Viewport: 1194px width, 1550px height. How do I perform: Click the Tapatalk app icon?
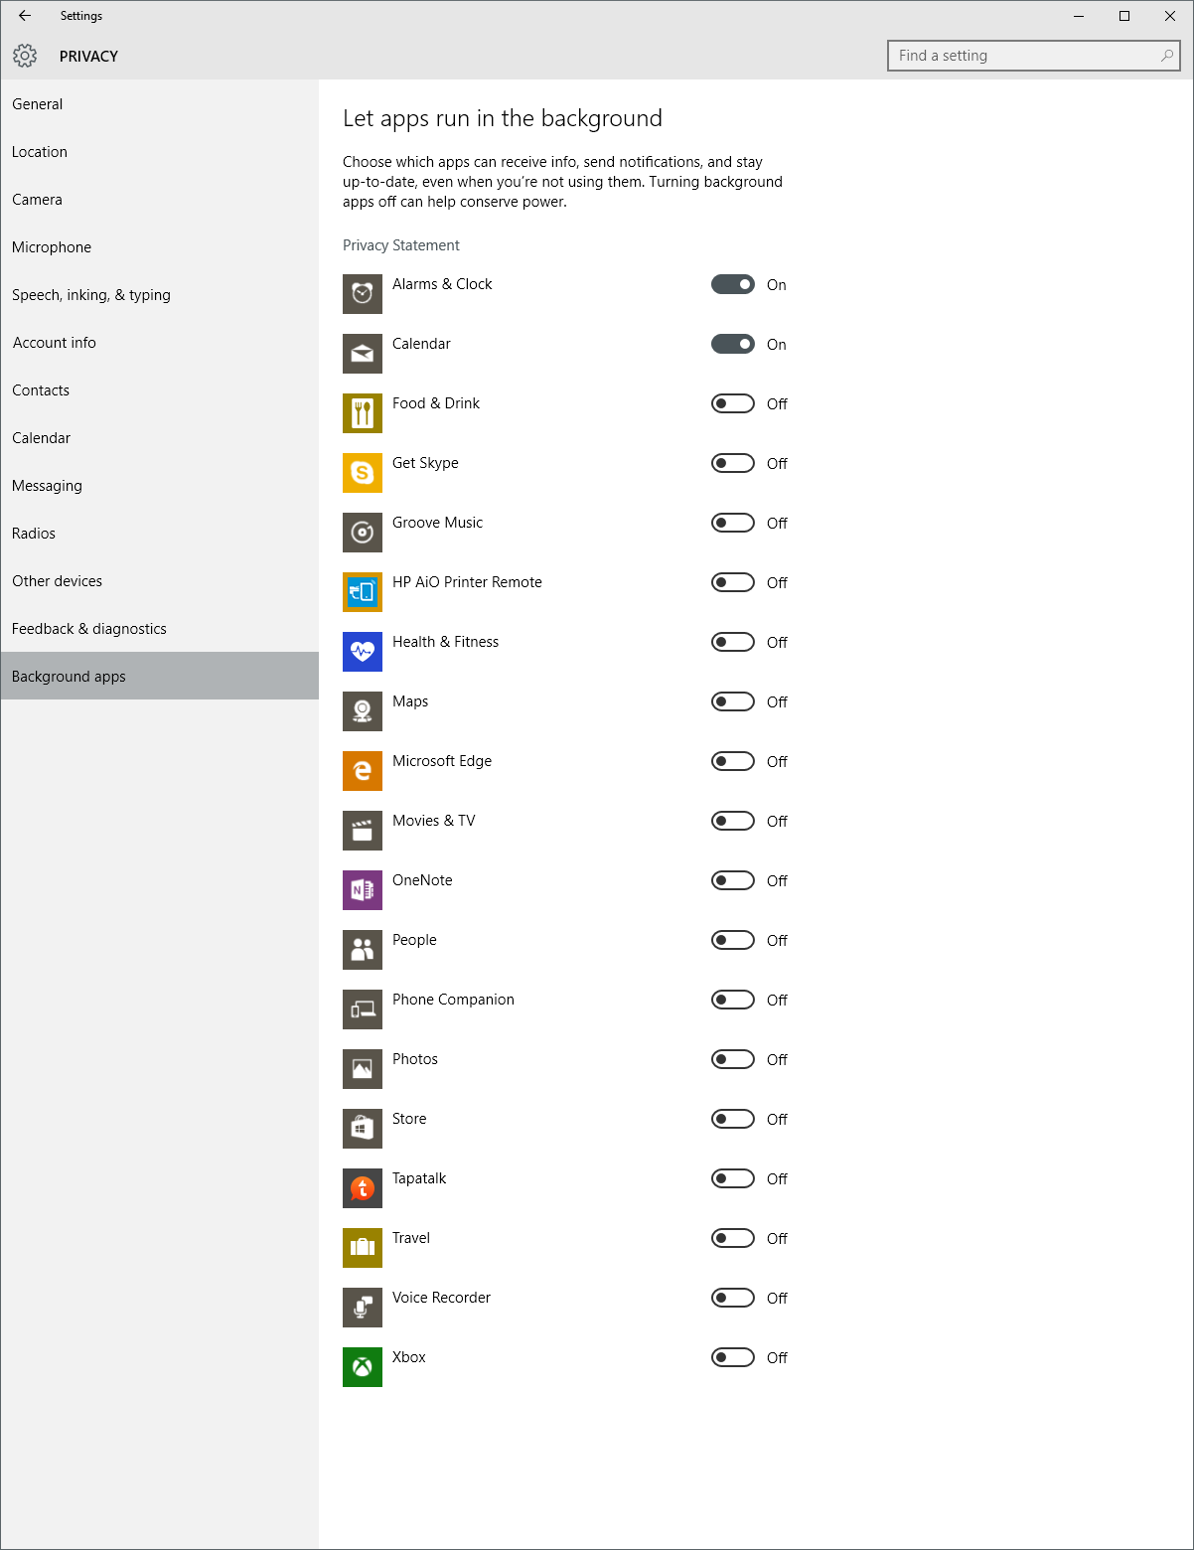click(363, 1188)
